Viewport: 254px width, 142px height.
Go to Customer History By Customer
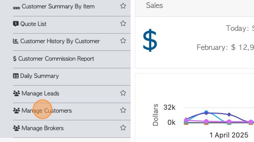click(60, 41)
